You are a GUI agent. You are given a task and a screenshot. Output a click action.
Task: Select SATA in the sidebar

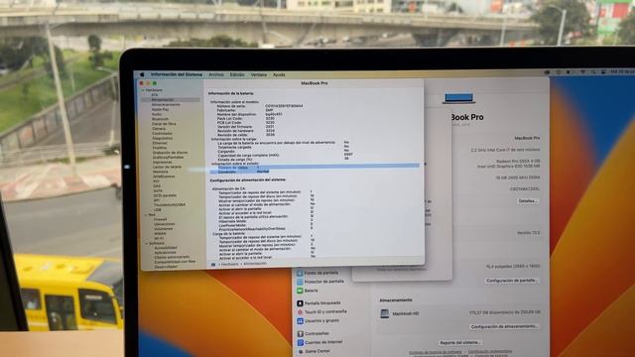tap(158, 190)
